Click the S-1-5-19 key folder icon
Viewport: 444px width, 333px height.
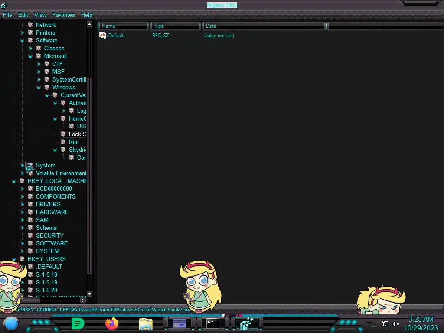point(30,282)
